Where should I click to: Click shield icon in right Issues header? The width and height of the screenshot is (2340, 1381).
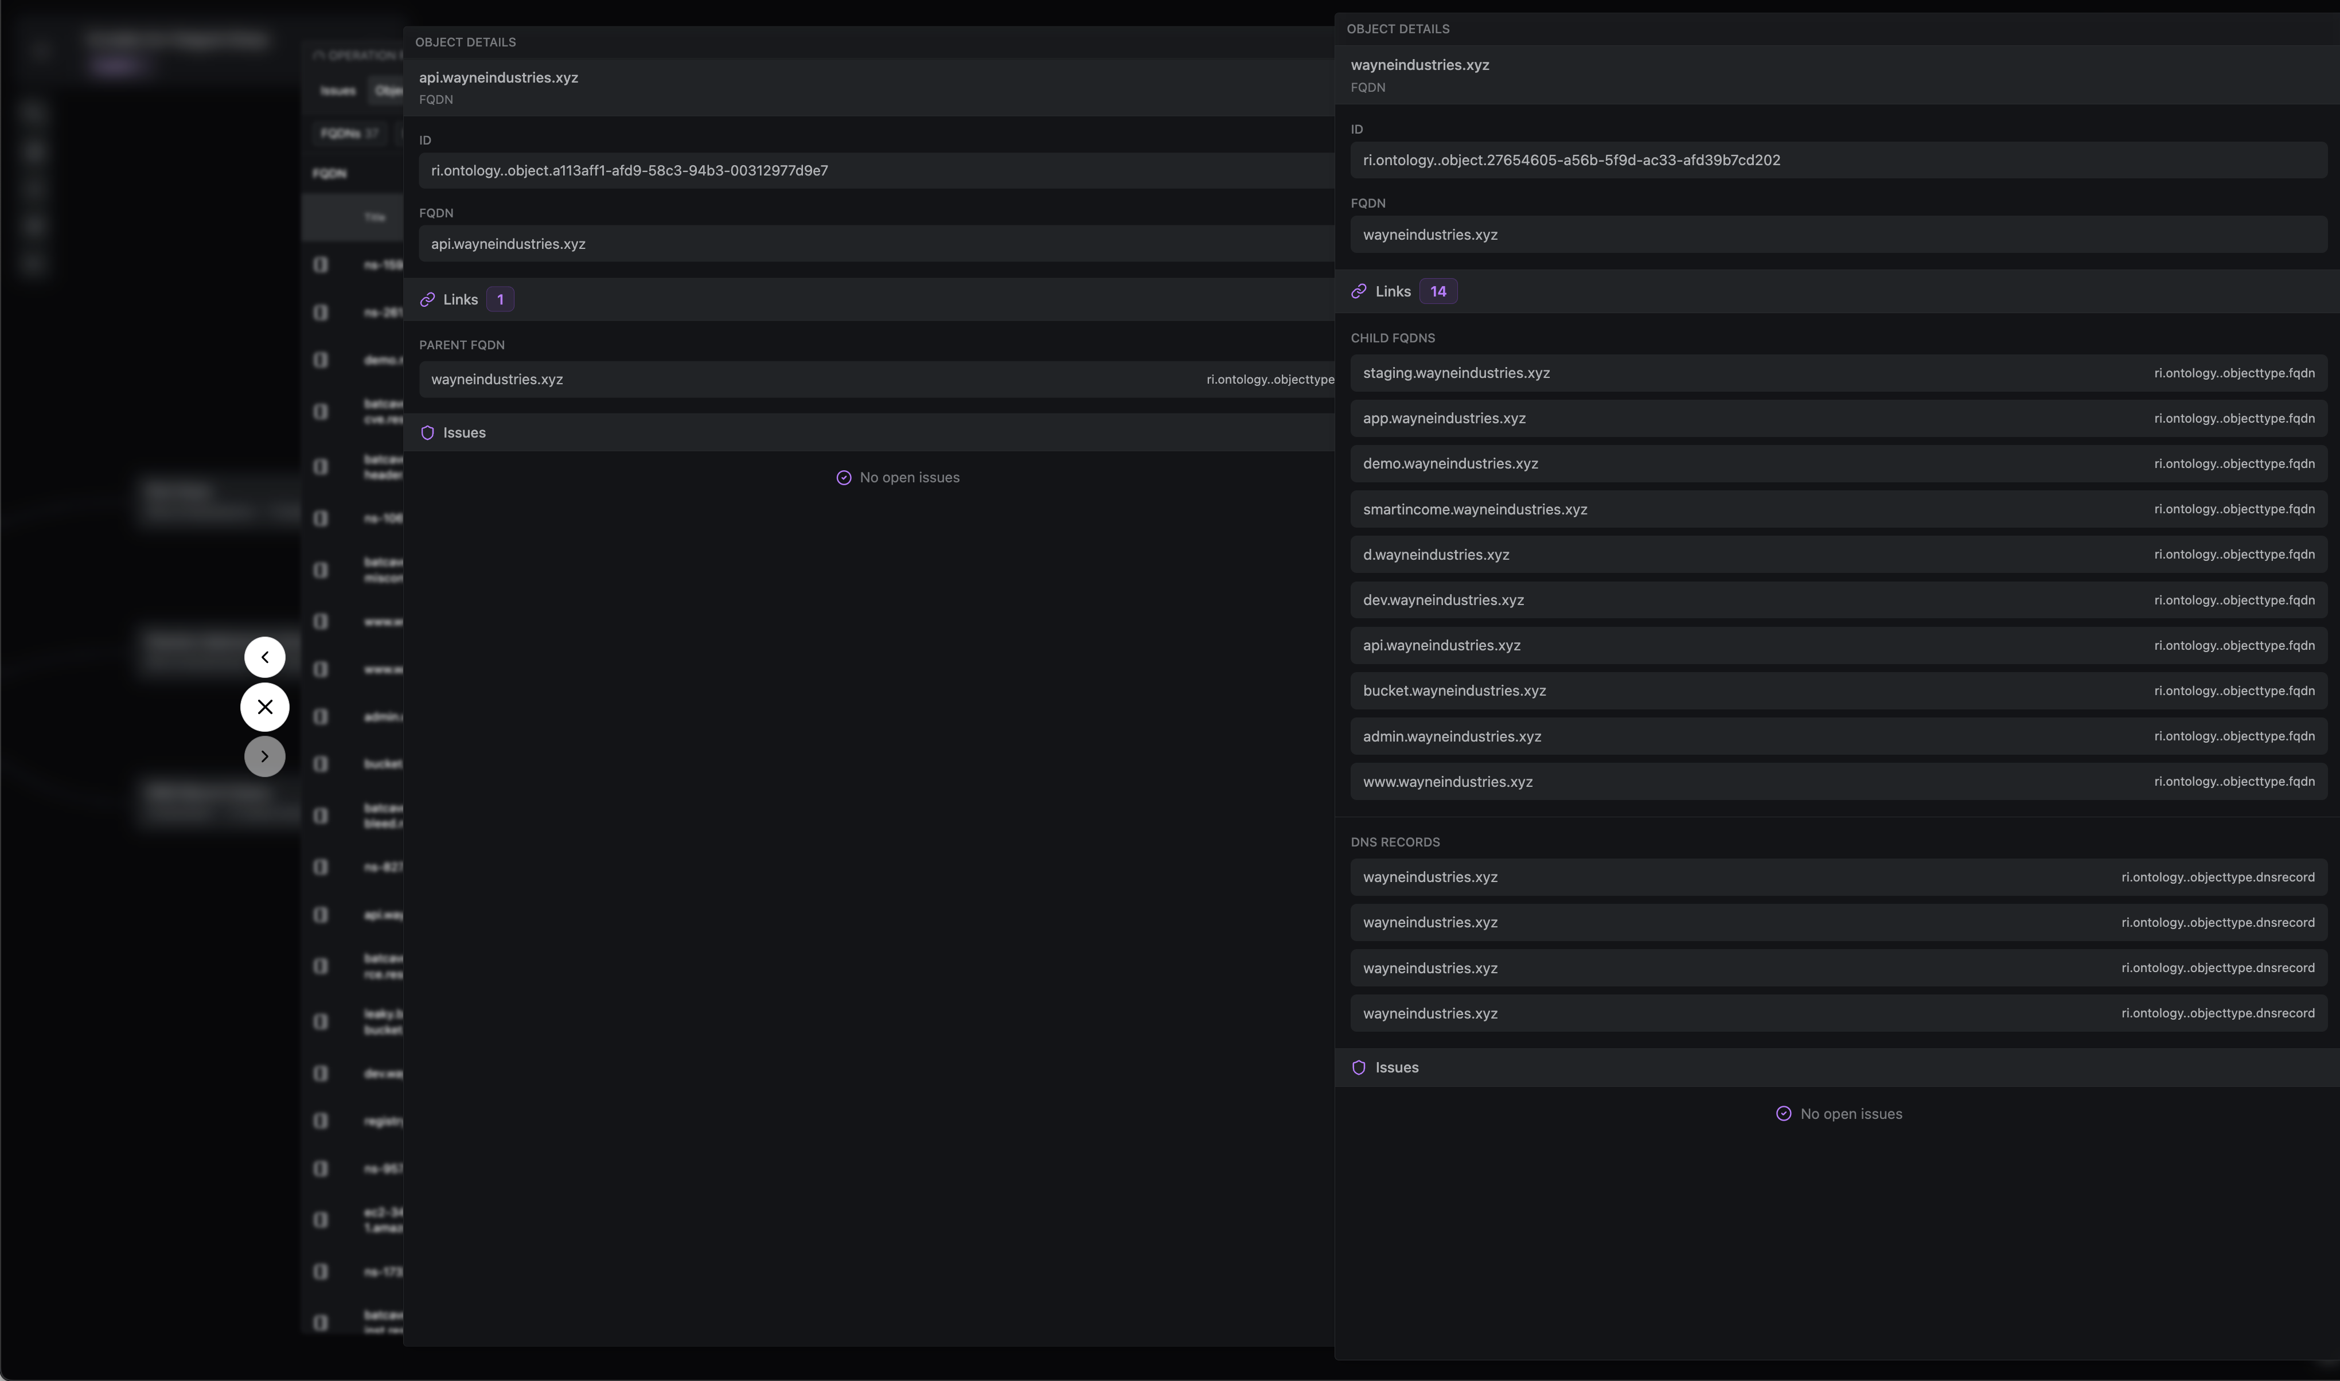[x=1359, y=1067]
